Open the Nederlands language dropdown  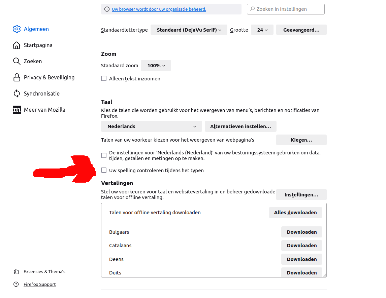click(x=151, y=126)
